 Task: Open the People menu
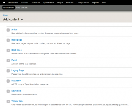60,3
